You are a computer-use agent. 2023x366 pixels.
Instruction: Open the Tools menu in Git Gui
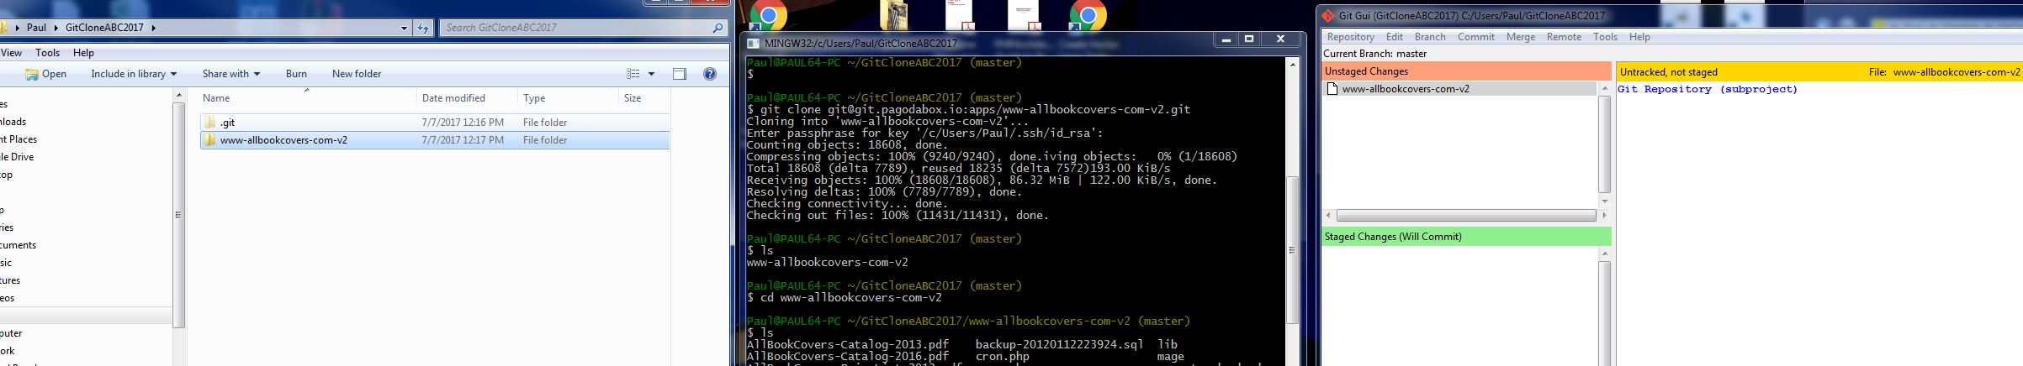tap(1605, 37)
